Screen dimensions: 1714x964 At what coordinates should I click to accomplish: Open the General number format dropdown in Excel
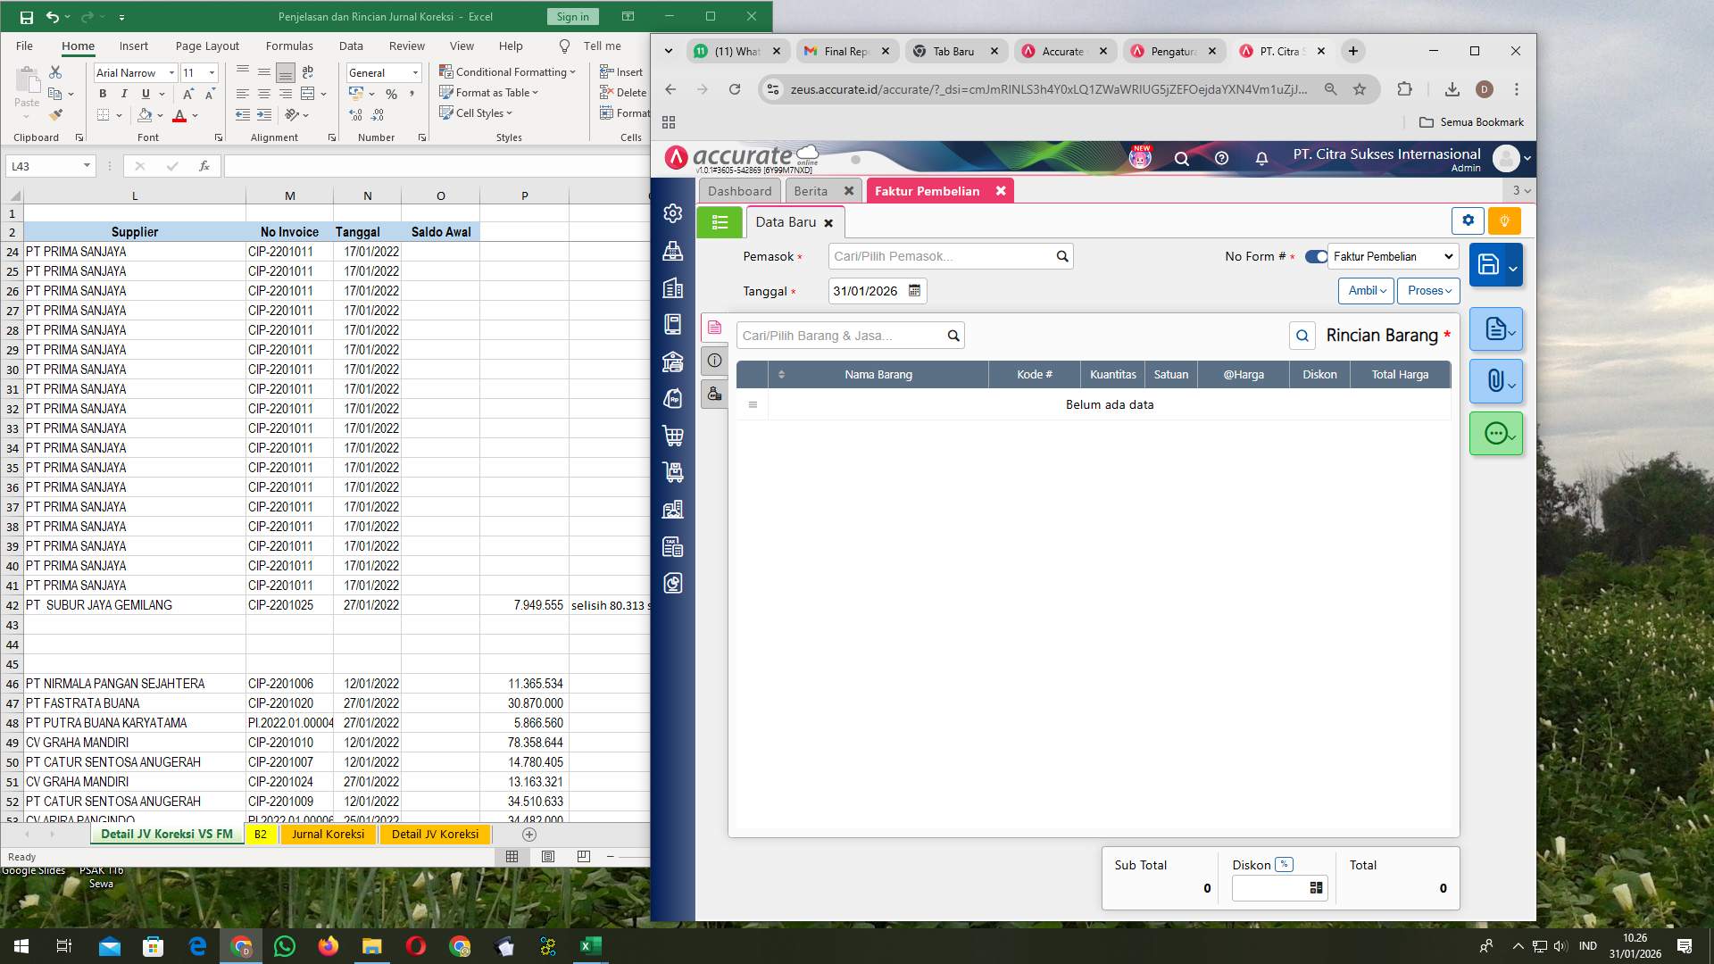416,72
